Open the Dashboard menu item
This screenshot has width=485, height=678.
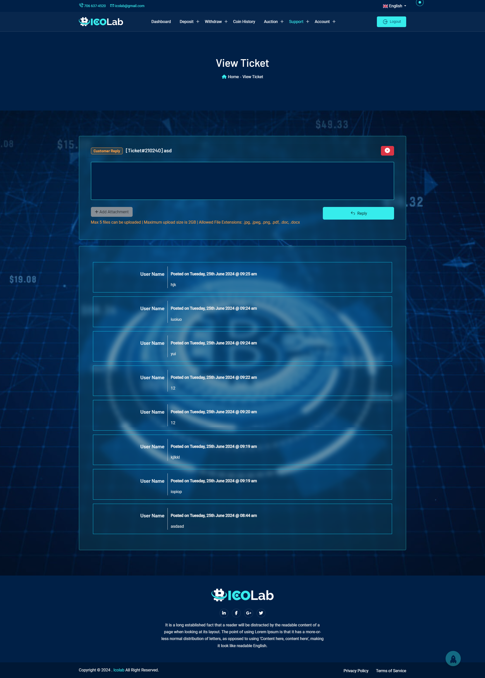pos(161,22)
